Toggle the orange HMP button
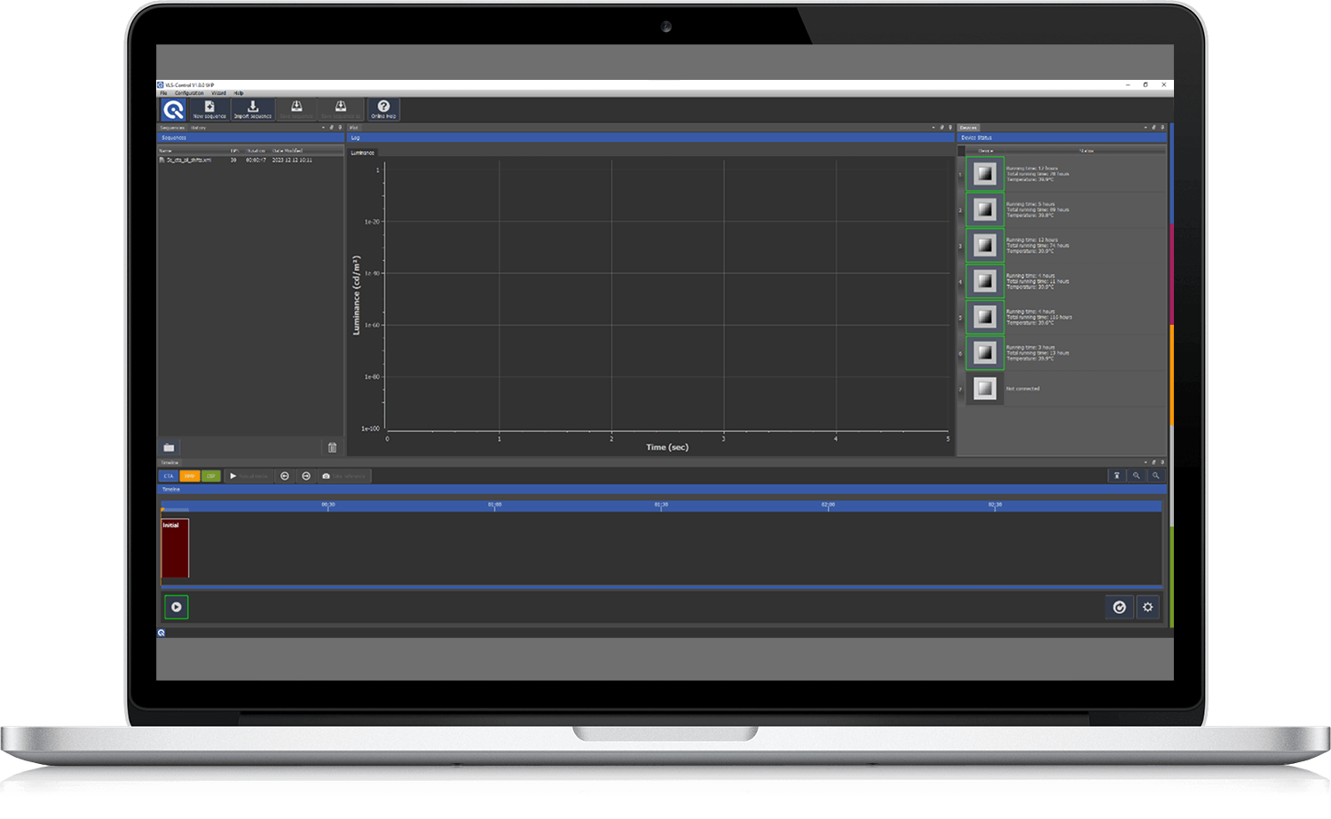This screenshot has height=819, width=1331. click(190, 476)
